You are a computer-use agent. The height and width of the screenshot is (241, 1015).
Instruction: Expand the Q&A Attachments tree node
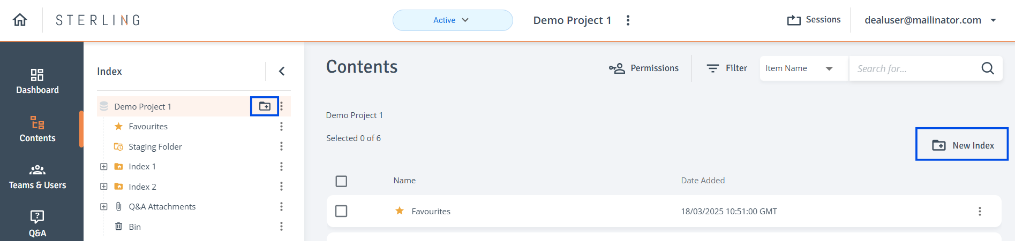click(104, 207)
